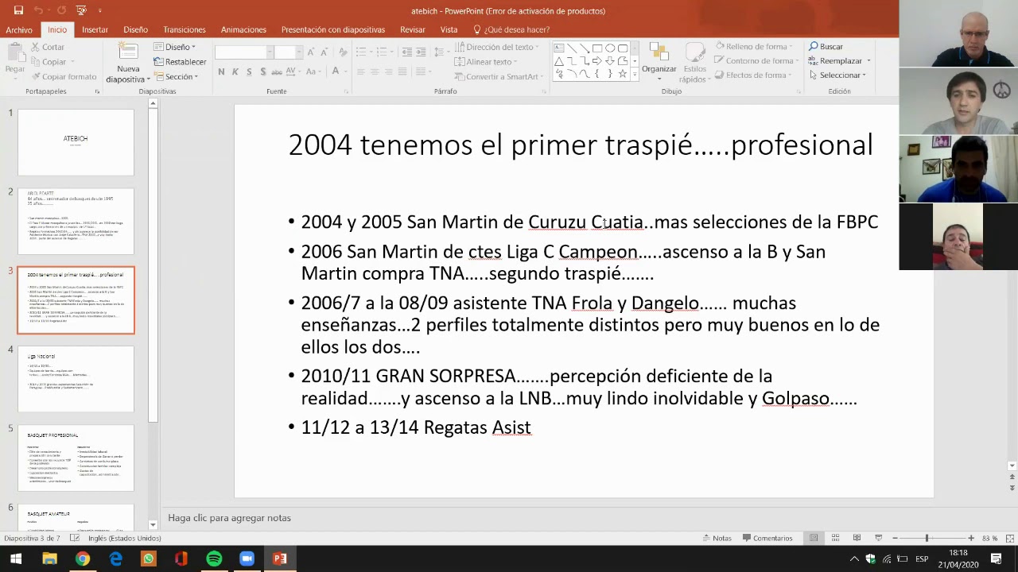Switch to the Animaciones ribbon tab

243,29
